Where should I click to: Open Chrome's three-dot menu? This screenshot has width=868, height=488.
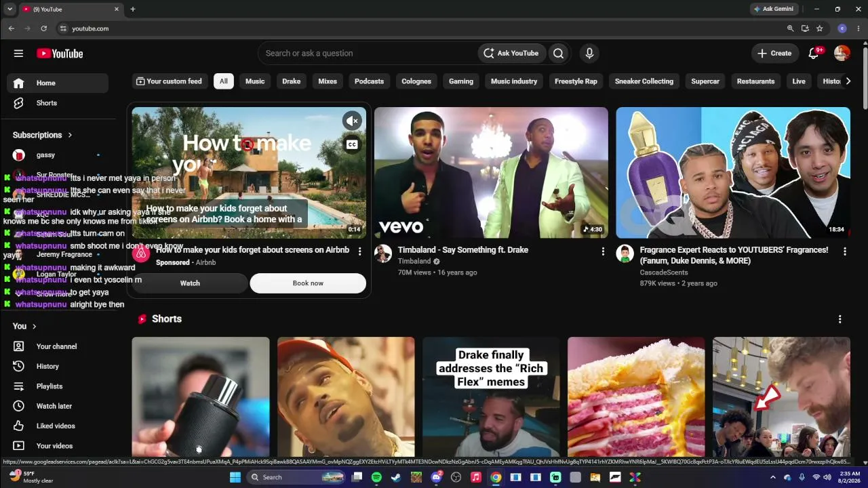click(859, 28)
